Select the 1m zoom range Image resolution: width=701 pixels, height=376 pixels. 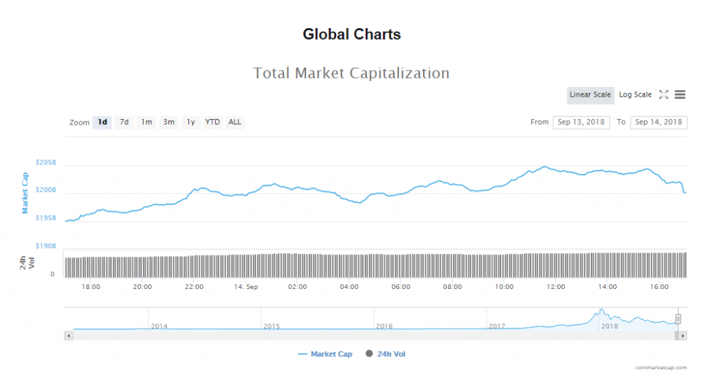coord(146,123)
